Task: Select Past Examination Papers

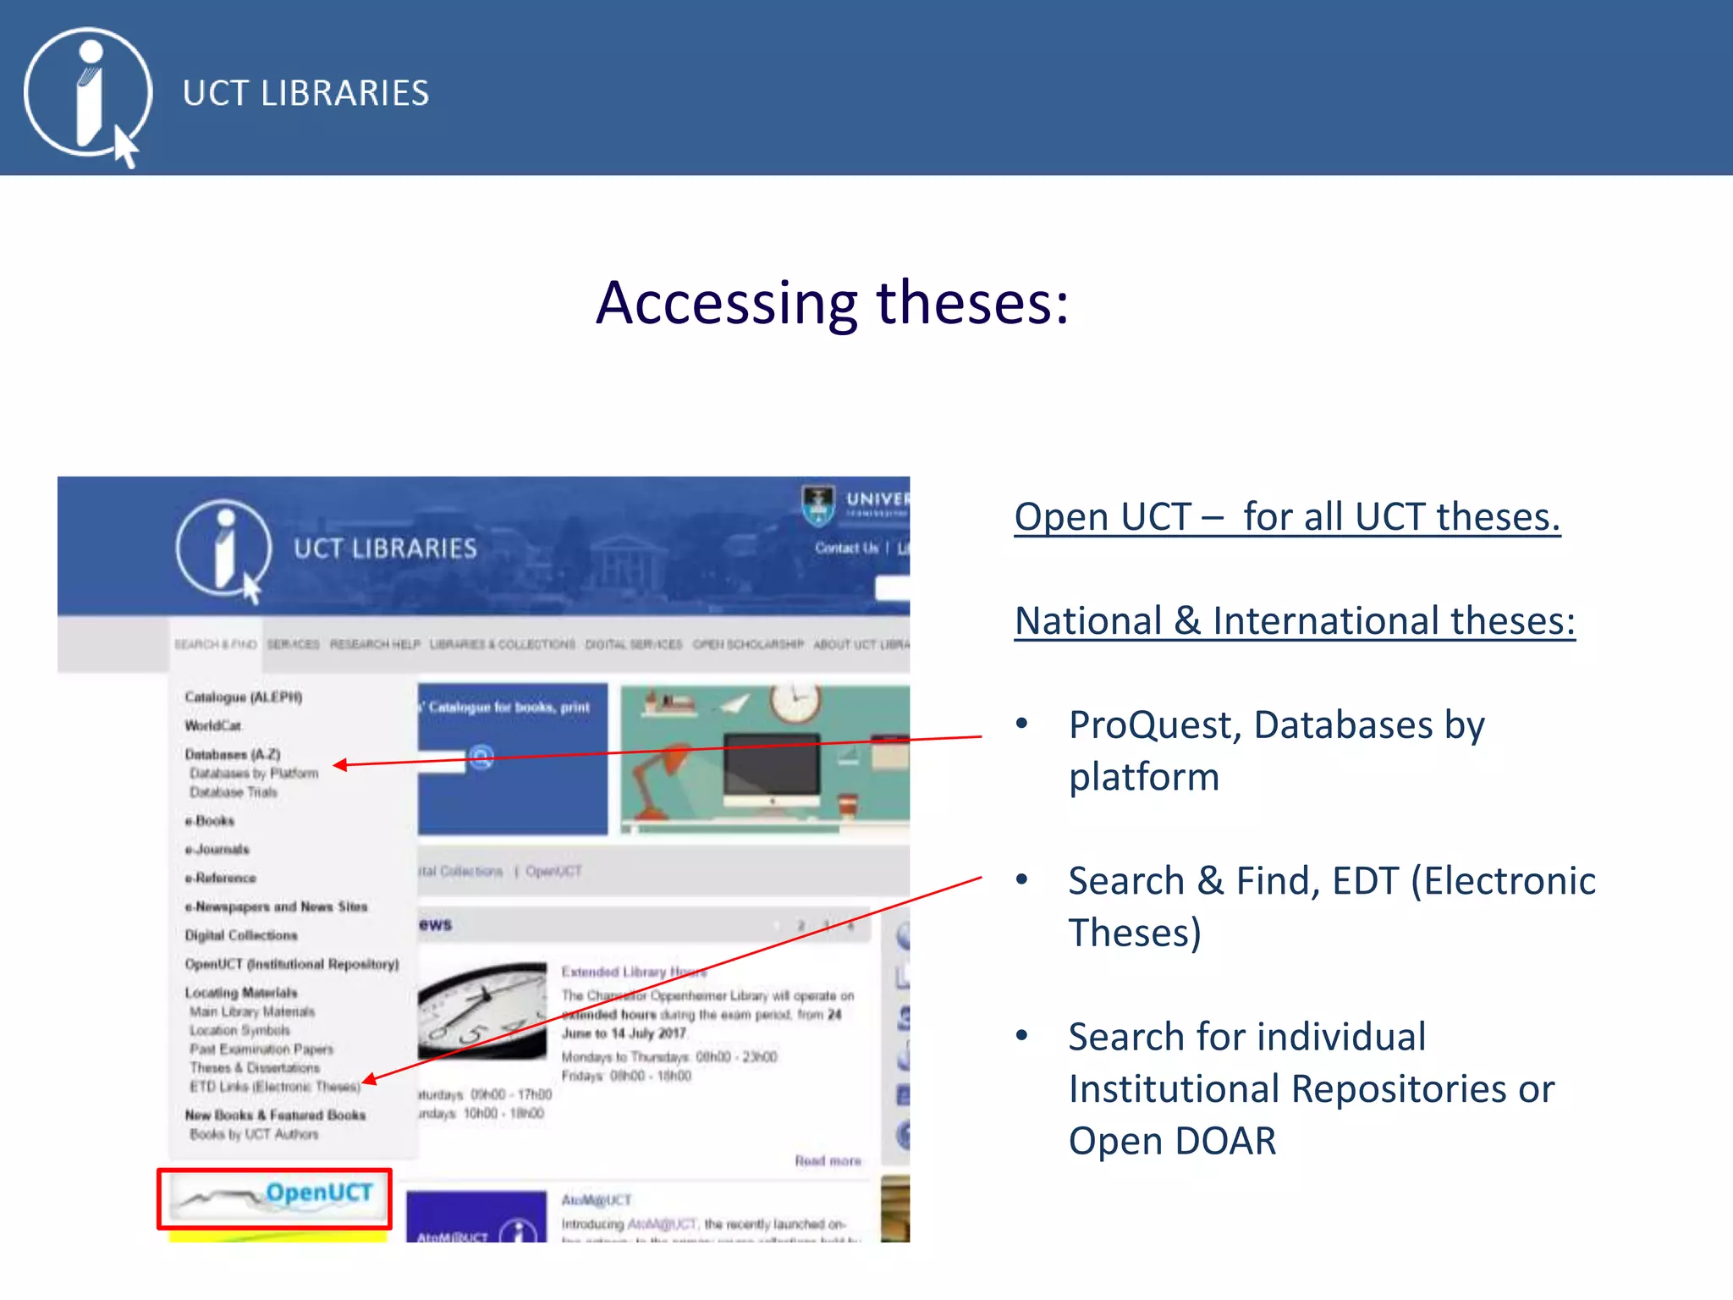Action: [x=261, y=1049]
